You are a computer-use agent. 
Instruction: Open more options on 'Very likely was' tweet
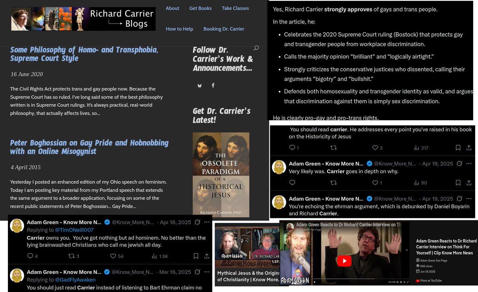point(468,164)
